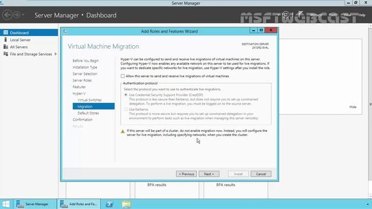Select the Migration wizard step
The image size is (372, 209).
tap(94, 106)
